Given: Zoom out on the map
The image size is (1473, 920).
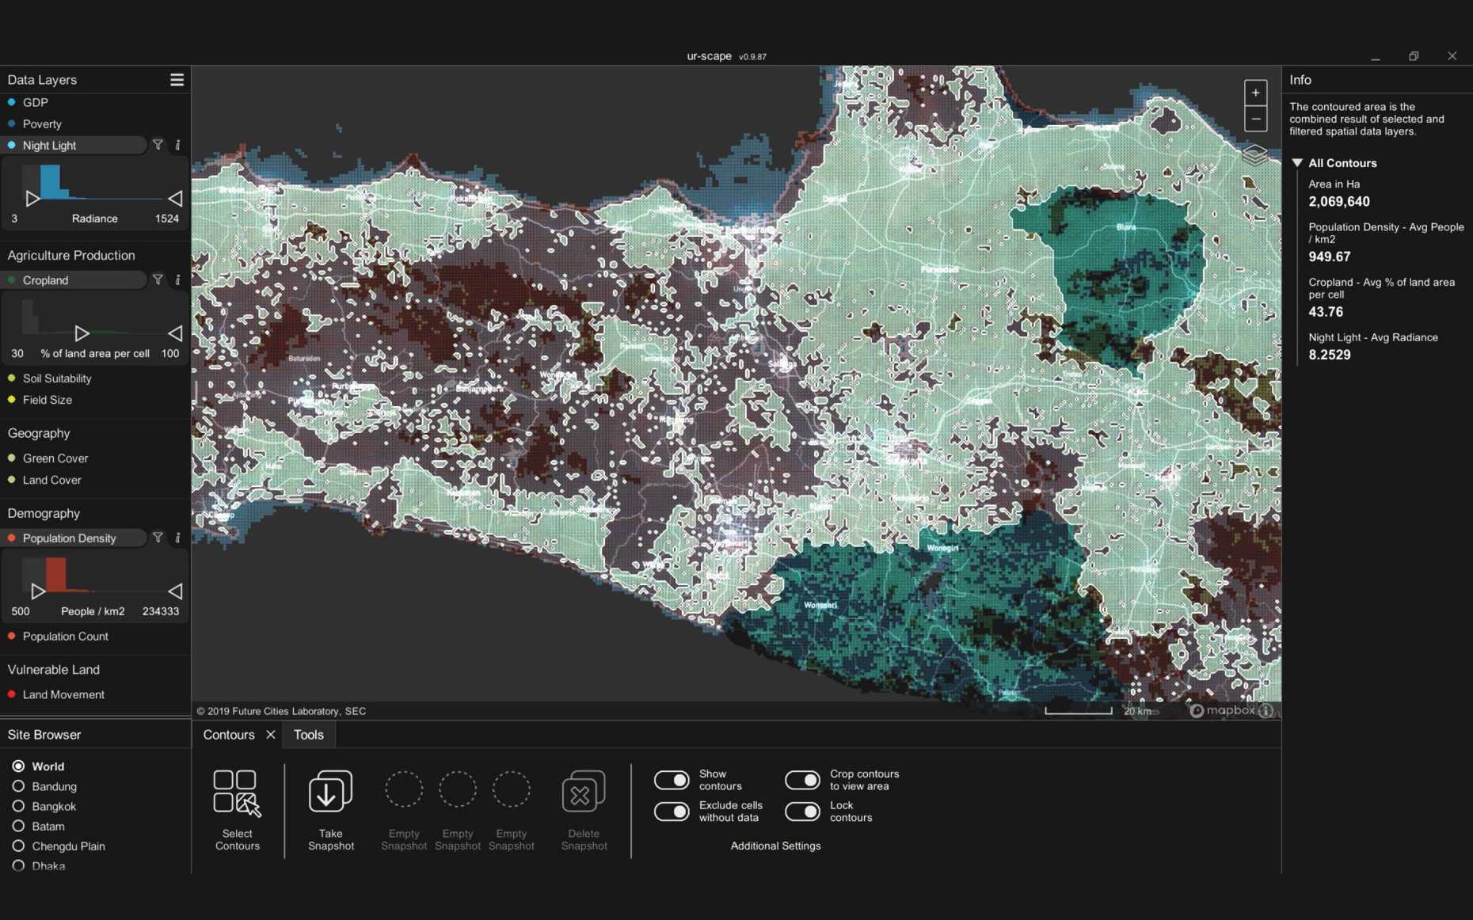Looking at the screenshot, I should (x=1255, y=119).
